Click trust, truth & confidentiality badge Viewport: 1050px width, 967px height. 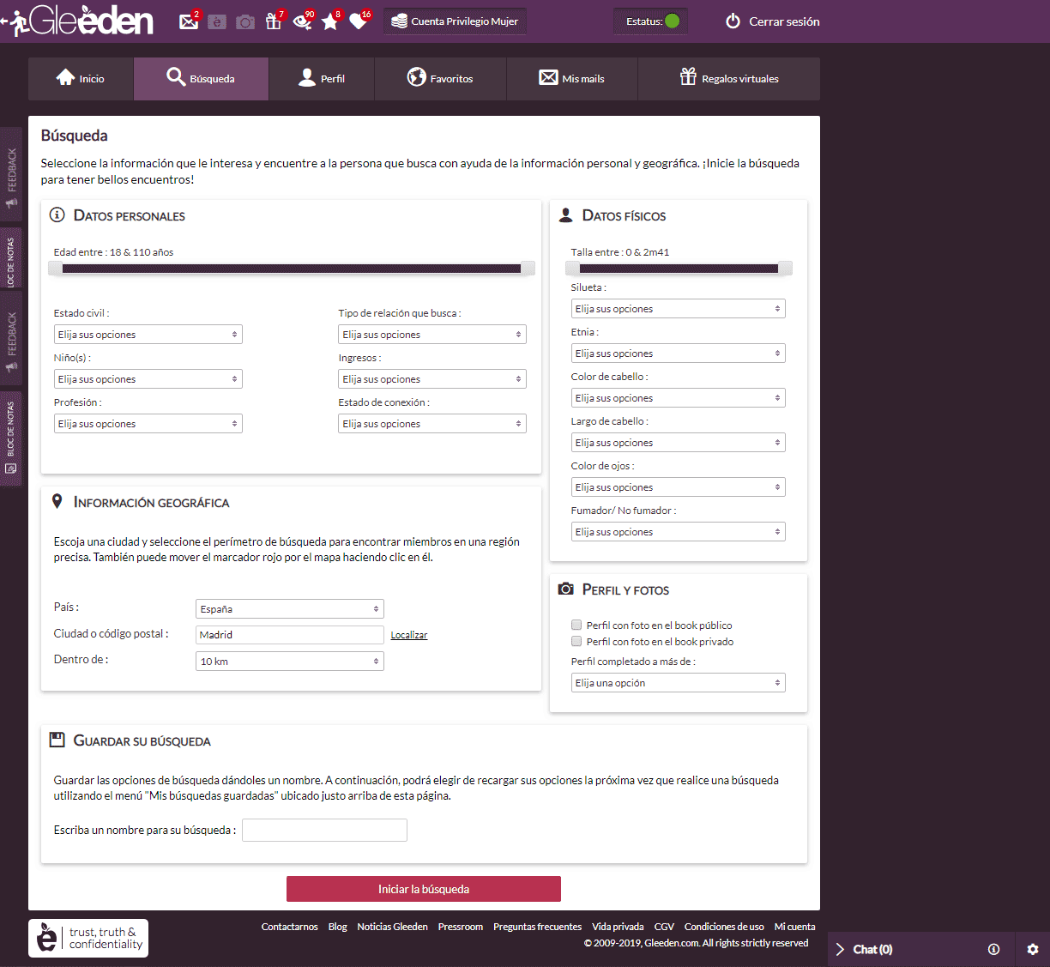[88, 939]
